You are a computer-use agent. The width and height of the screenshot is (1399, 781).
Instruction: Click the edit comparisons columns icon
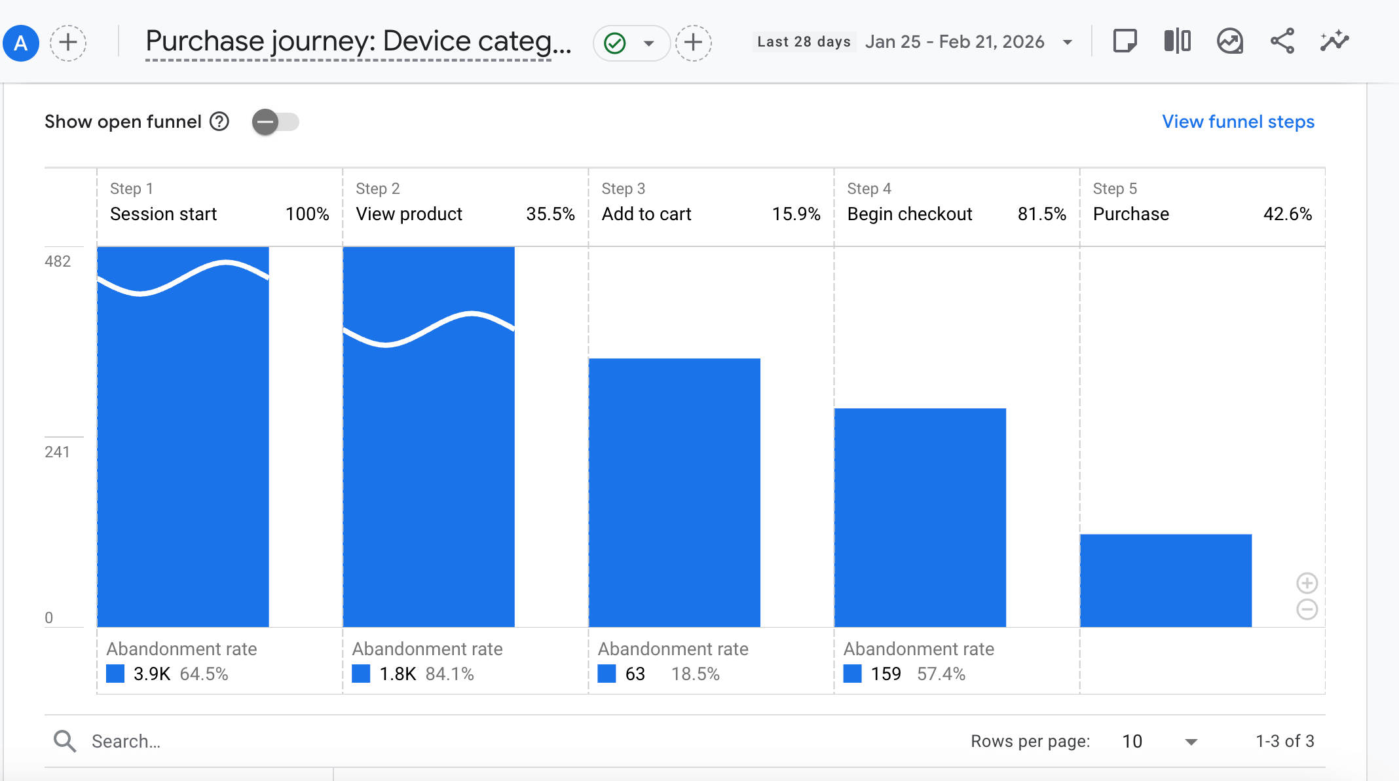pos(1177,41)
